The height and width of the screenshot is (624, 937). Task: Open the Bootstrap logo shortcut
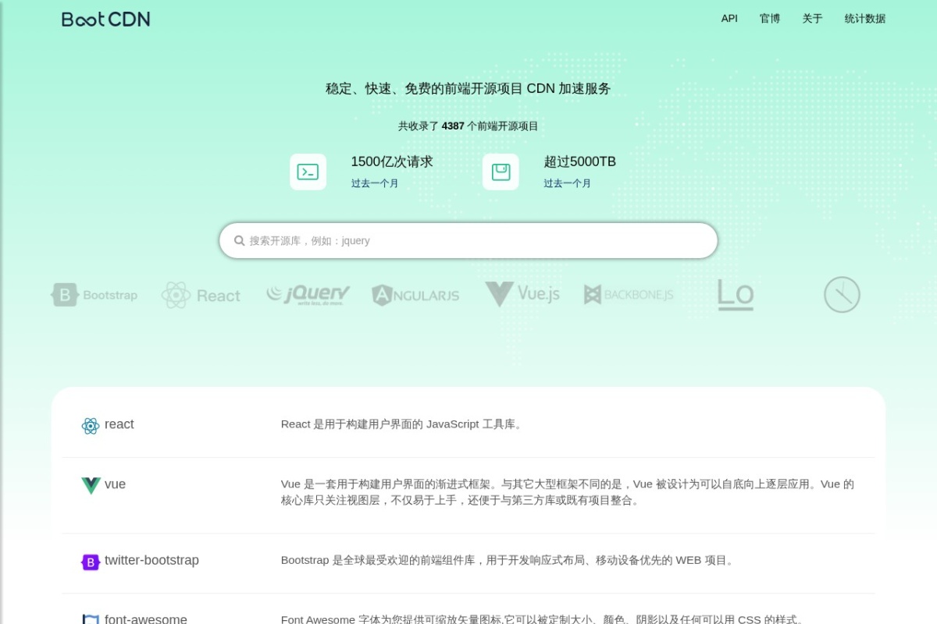coord(94,295)
